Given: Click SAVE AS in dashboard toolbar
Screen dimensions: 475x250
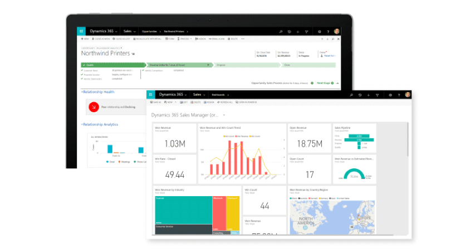Looking at the screenshot, I should click(156, 102).
